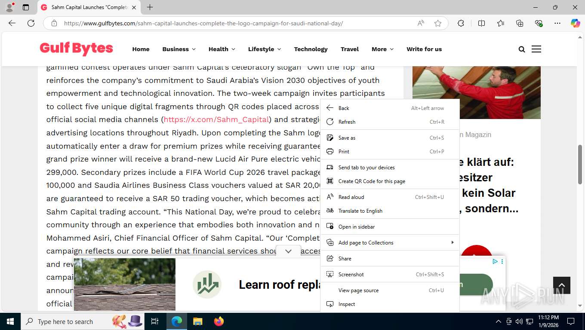585x330 pixels.
Task: Expand Add page to Collections submenu
Action: [390, 242]
